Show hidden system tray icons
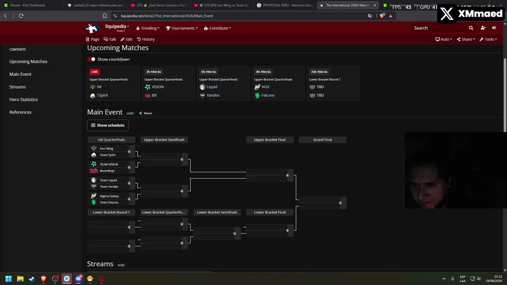Viewport: 507px width, 285px height. tap(444, 279)
